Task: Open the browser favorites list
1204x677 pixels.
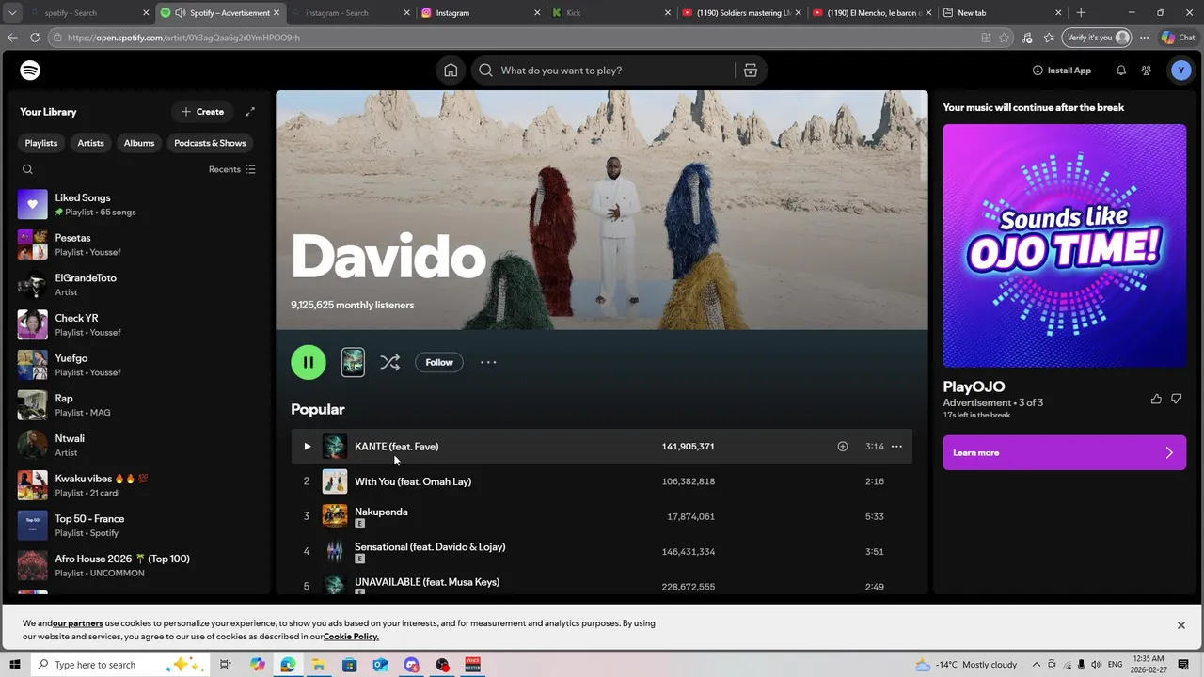Action: click(1049, 38)
